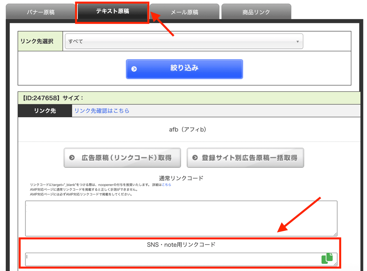Click 広告原稿(リンクコード)取得 button
This screenshot has width=367, height=271.
[x=122, y=158]
